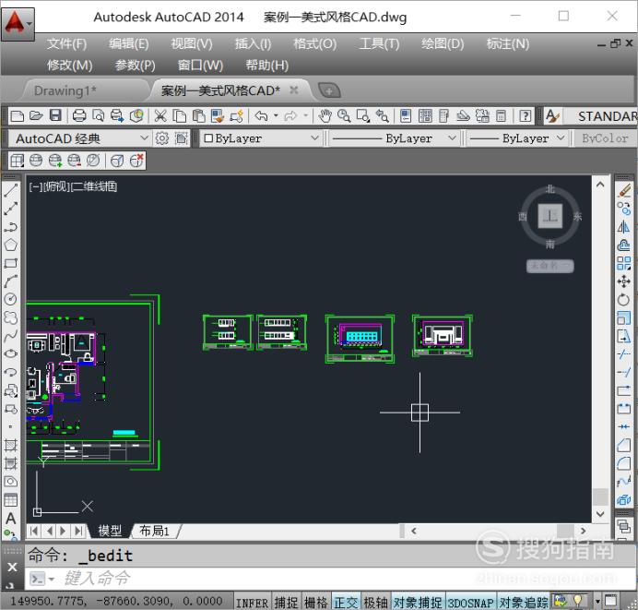Select the Multiline Text A tool
Viewport: 638px width, 610px height.
click(11, 519)
